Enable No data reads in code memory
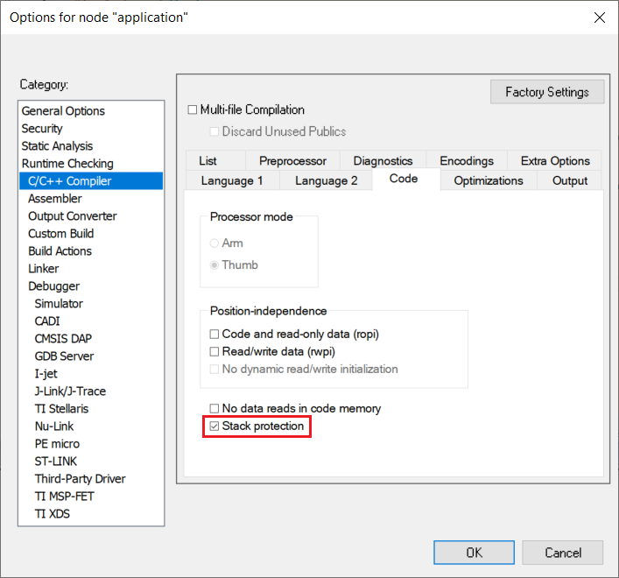 [215, 409]
